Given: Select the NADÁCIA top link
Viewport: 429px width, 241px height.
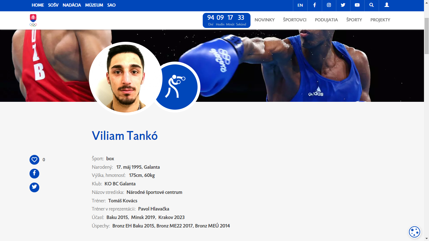Looking at the screenshot, I should (x=72, y=5).
